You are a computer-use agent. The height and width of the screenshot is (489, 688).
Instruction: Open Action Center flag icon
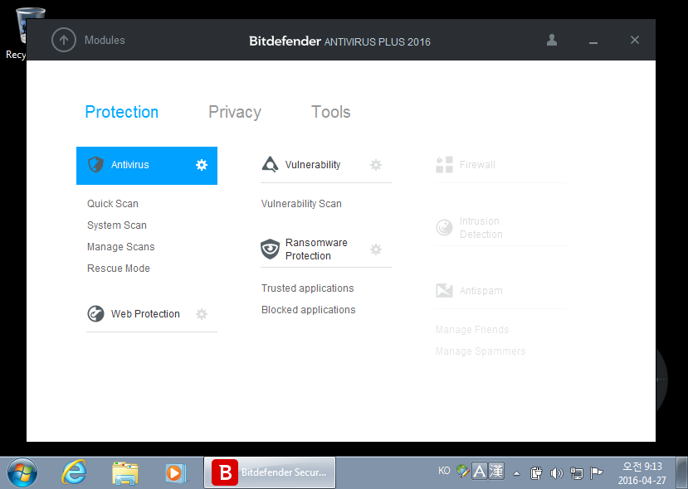coord(597,472)
